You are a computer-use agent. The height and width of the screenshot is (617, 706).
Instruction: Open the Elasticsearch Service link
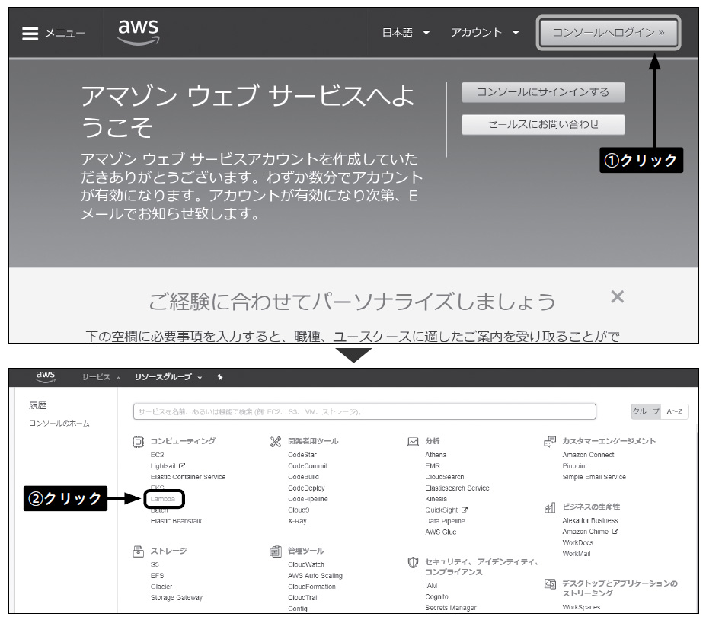[x=457, y=488]
